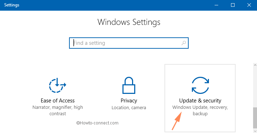The image size is (257, 133).
Task: Click the magnifying glass search icon
Action: click(x=184, y=43)
